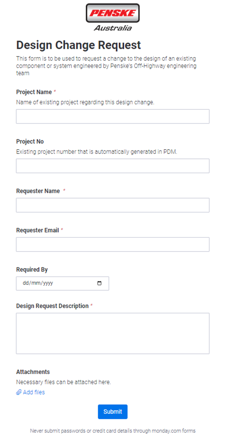Image resolution: width=225 pixels, height=437 pixels.
Task: Click the Attachments section heading
Action: pos(33,372)
